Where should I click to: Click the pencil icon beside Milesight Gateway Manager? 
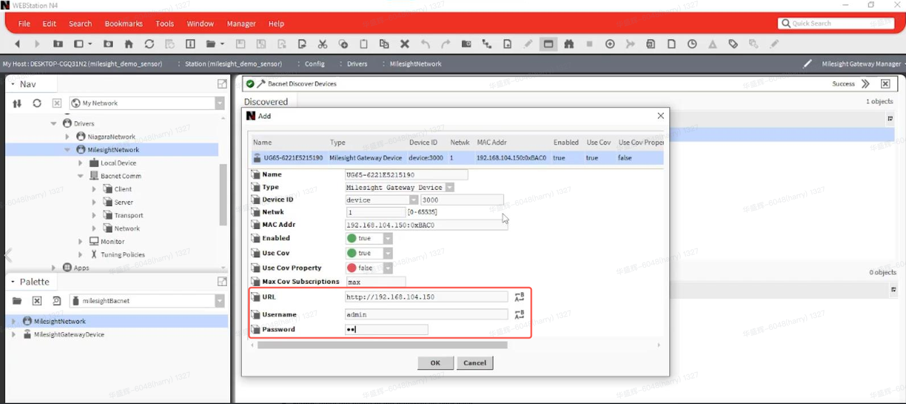[807, 64]
